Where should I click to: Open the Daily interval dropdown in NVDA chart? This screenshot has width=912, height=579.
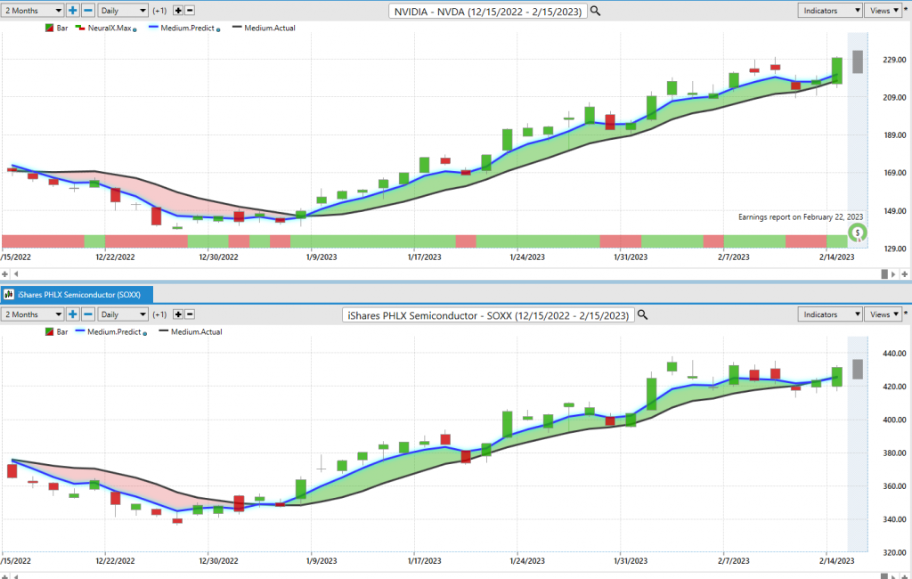point(123,11)
